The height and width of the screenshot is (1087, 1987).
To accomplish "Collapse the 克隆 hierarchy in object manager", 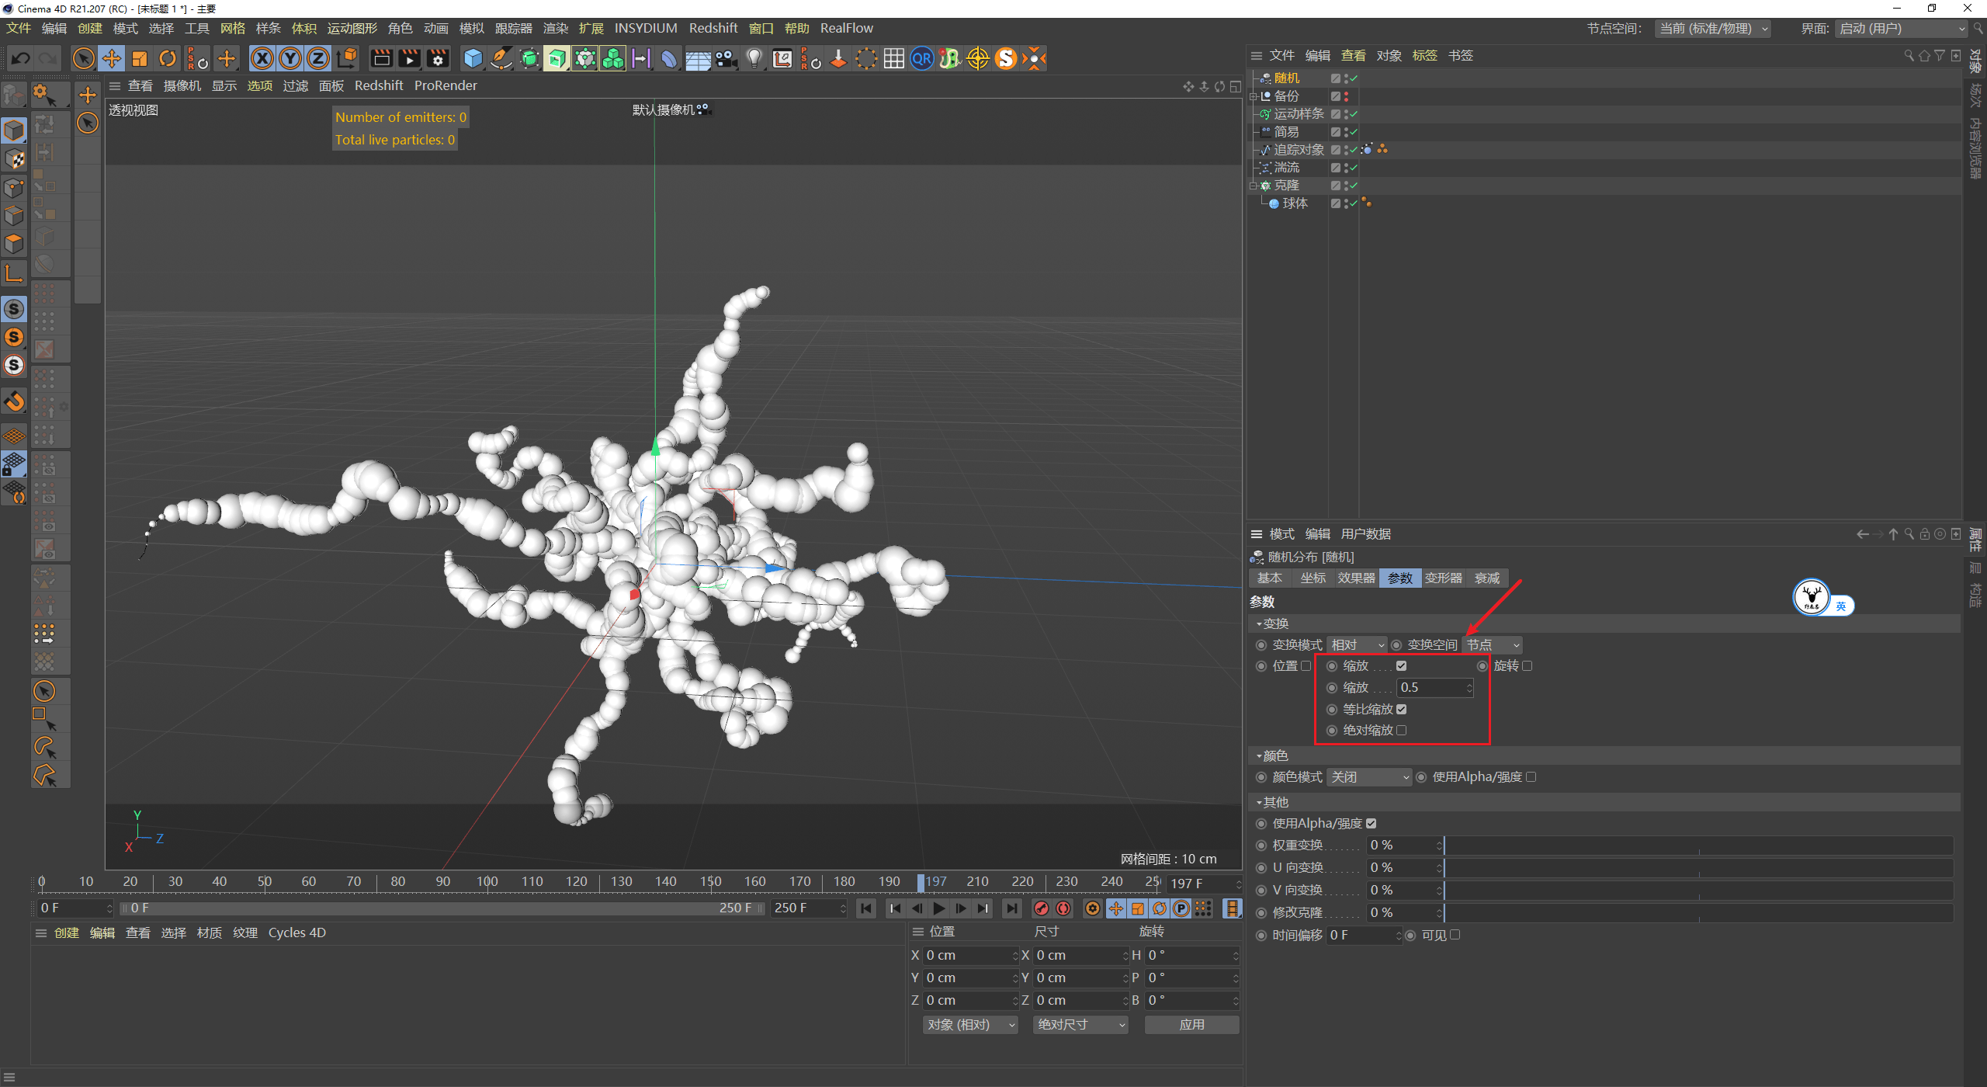I will click(1253, 185).
